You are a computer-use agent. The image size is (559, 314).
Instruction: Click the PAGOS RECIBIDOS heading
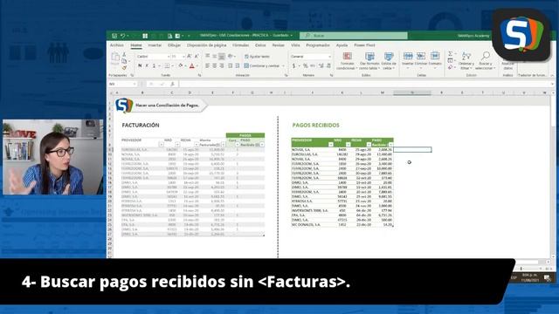point(316,126)
